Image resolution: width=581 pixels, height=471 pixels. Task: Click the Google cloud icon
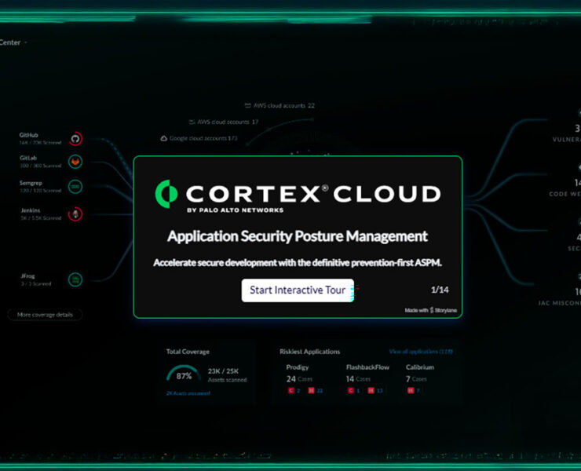click(x=164, y=138)
